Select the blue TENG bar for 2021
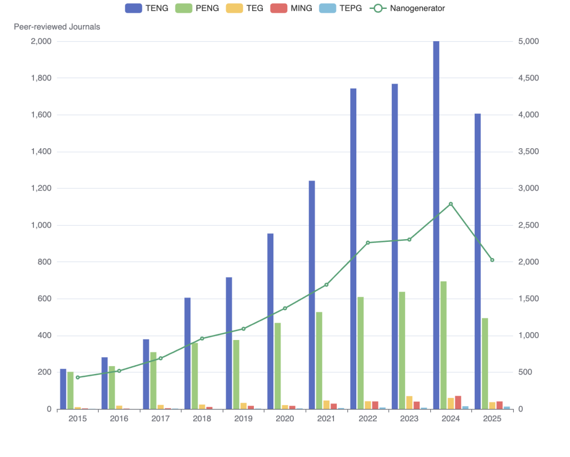This screenshot has width=570, height=457. click(x=312, y=295)
